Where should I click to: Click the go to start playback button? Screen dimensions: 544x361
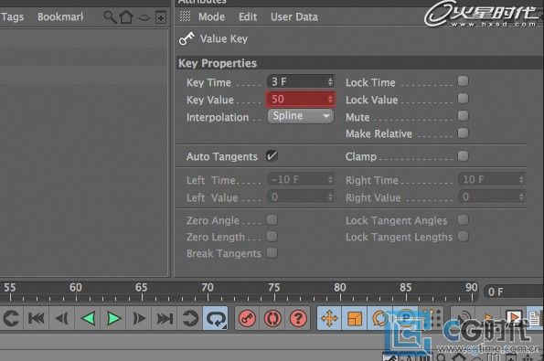(x=36, y=318)
